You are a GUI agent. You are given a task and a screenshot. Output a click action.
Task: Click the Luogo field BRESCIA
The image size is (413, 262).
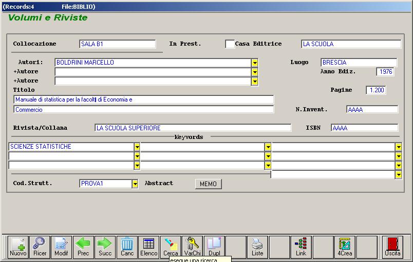pyautogui.click(x=359, y=63)
